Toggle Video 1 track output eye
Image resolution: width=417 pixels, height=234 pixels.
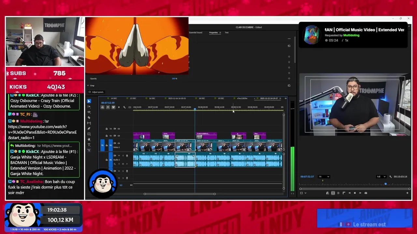(119, 143)
